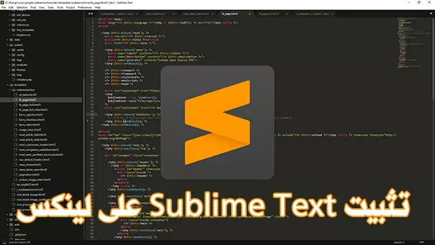Open the Goto menu
Image resolution: width=435 pixels, height=245 pixels.
50,7
